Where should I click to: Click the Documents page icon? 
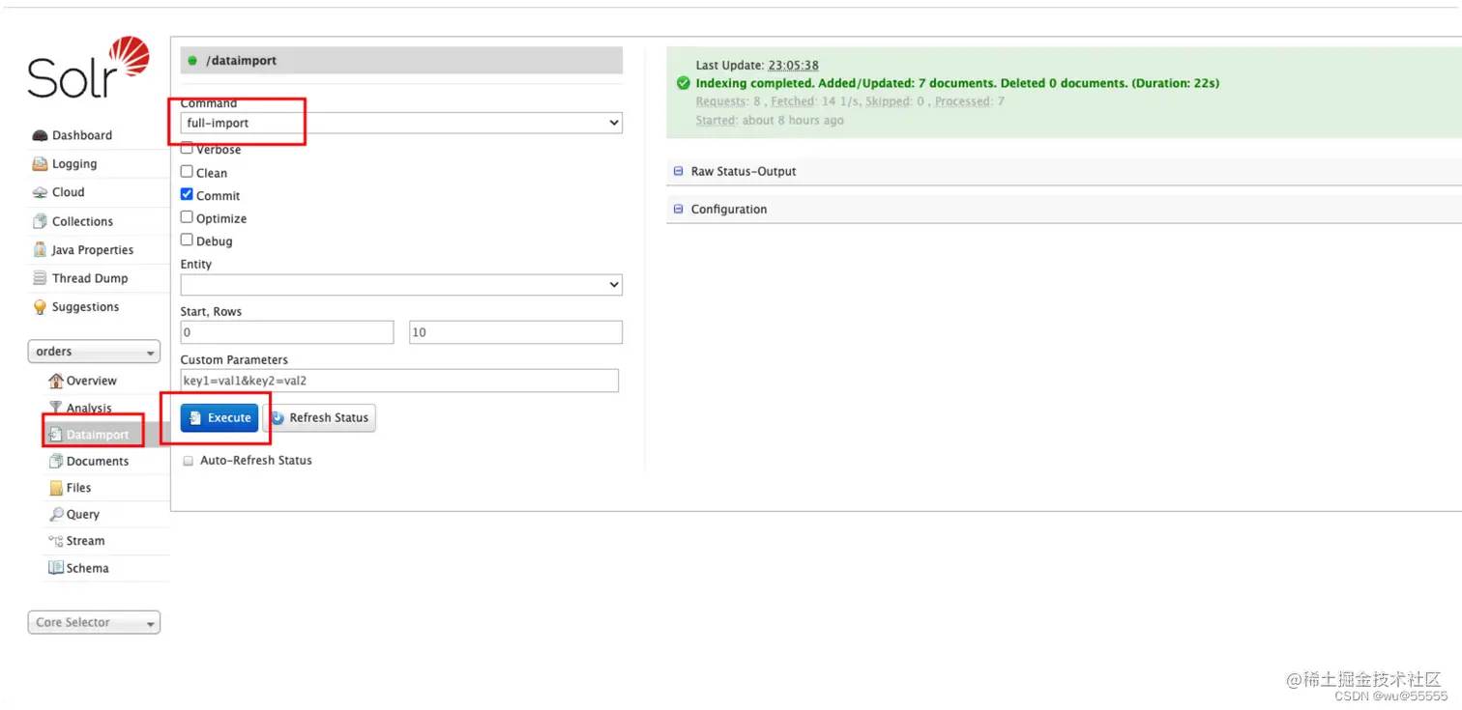[56, 461]
